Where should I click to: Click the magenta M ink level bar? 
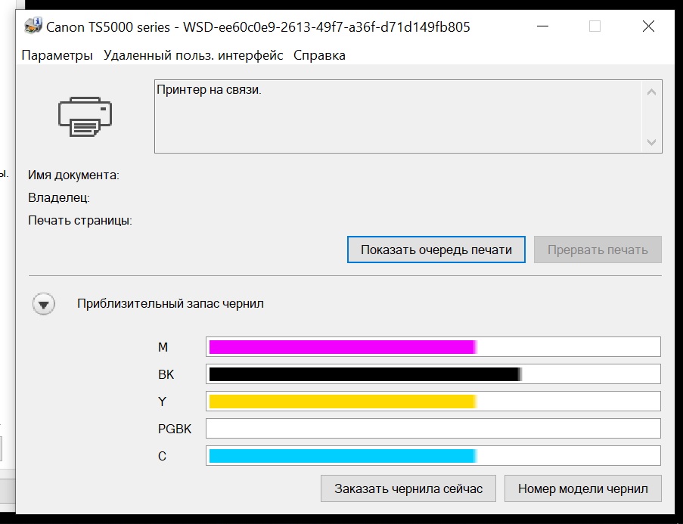(433, 347)
